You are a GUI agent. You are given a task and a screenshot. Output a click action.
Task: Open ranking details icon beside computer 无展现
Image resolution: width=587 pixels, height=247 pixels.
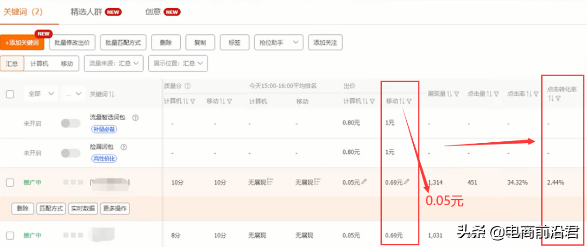271,182
